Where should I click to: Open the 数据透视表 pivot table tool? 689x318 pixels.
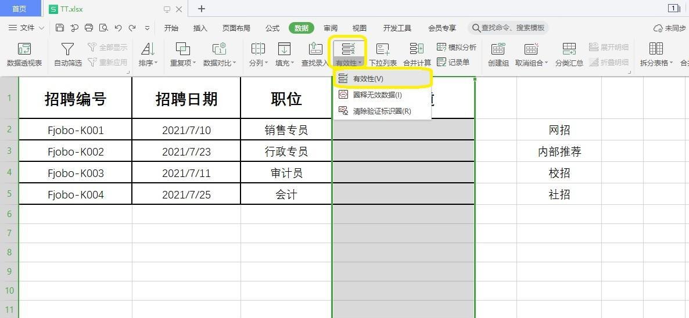tap(24, 55)
